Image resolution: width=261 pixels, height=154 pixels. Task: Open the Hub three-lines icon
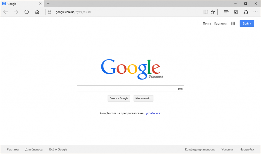(x=226, y=12)
